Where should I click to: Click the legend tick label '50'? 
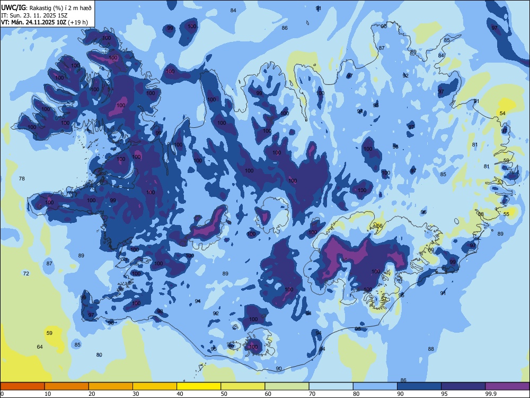pyautogui.click(x=224, y=394)
